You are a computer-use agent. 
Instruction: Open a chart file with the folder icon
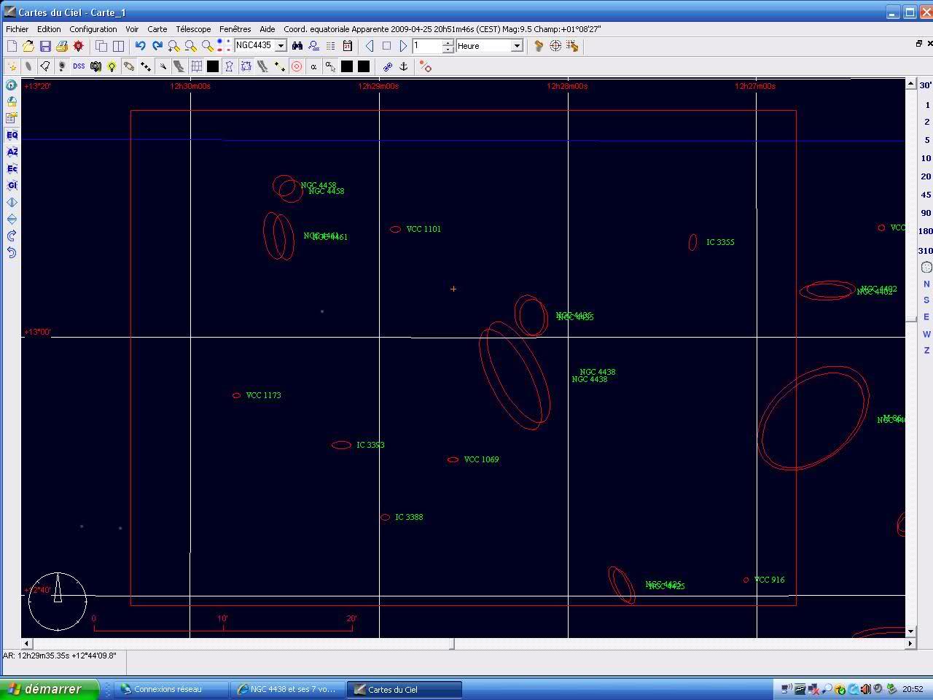coord(28,46)
